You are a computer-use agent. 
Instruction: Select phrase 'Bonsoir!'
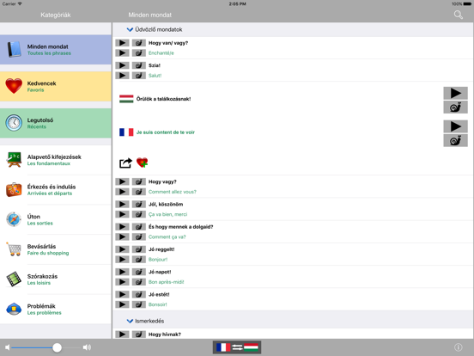157,304
